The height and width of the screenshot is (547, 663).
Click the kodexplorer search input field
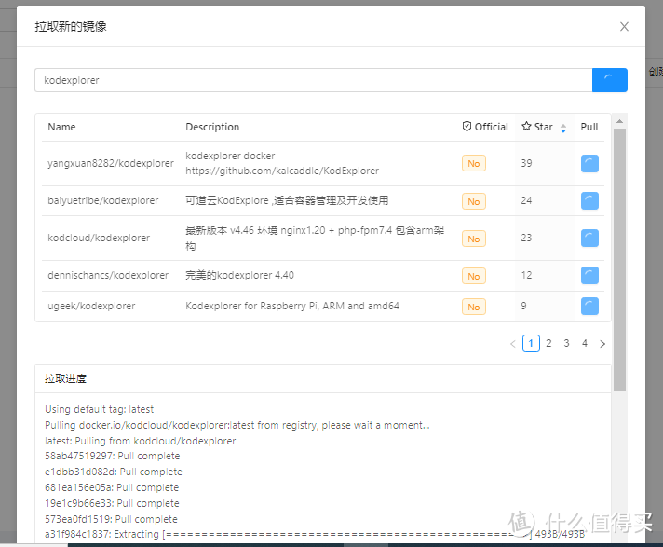313,80
